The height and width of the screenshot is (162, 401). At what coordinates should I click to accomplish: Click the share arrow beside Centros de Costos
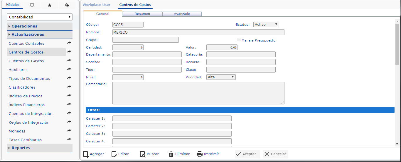[x=69, y=52]
